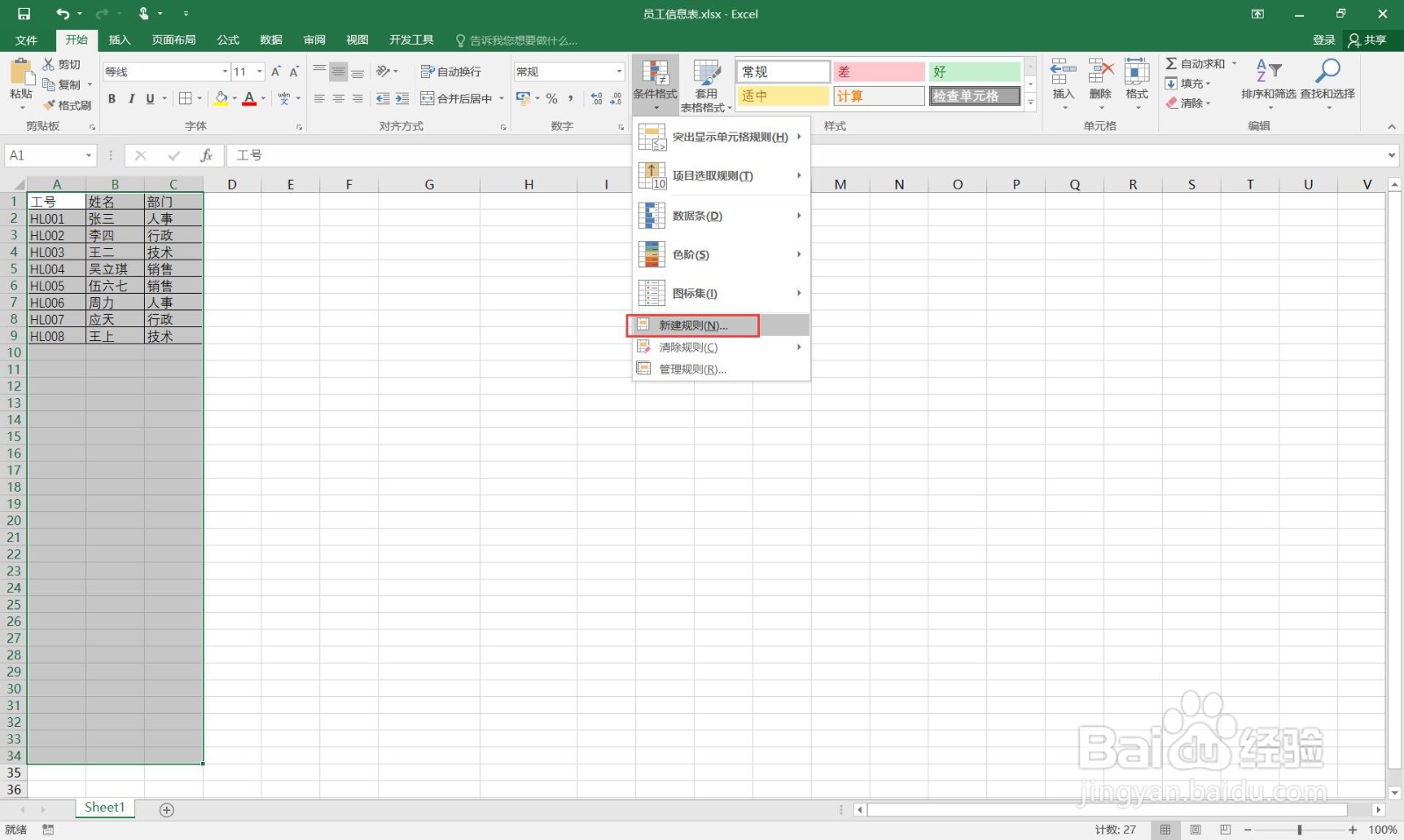Switch to Page Break Preview in status bar
Image resolution: width=1404 pixels, height=840 pixels.
point(1225,829)
